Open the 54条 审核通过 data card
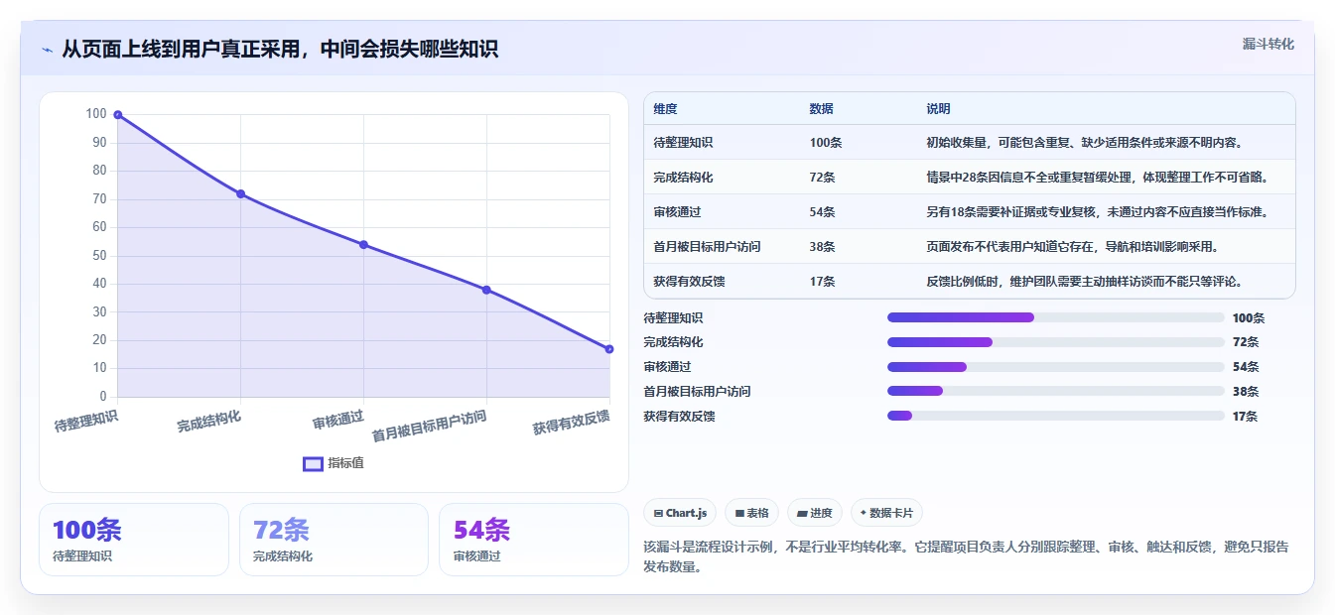1335x615 pixels. (534, 540)
